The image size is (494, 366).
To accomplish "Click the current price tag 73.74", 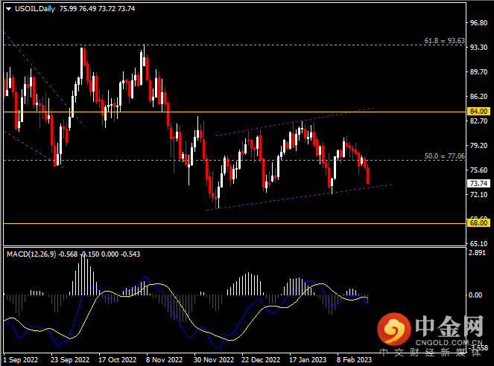I will (478, 184).
